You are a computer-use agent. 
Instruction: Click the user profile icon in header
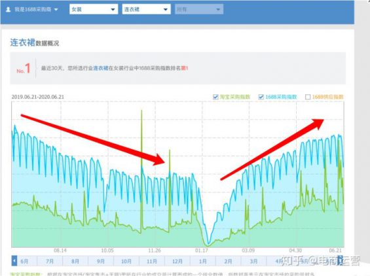tap(9, 9)
